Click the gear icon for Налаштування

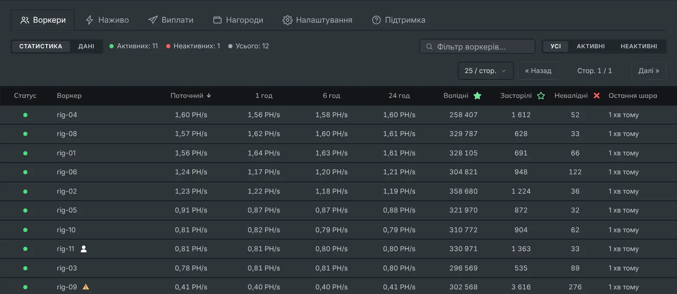point(287,20)
